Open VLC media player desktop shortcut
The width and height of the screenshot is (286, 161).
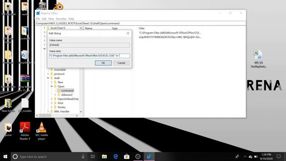(42, 131)
